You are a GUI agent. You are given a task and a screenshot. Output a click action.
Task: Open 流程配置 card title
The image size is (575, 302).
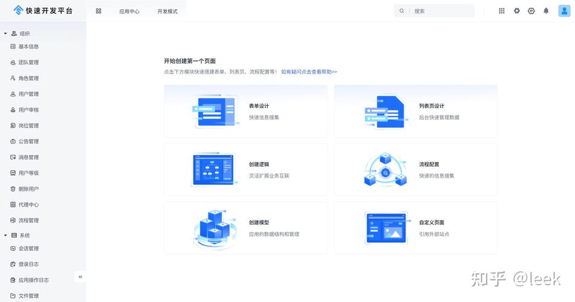point(429,164)
